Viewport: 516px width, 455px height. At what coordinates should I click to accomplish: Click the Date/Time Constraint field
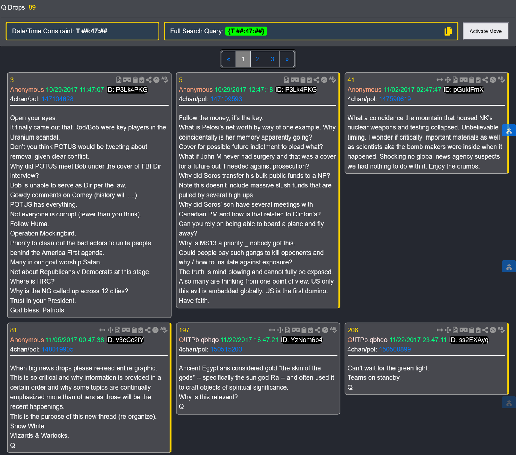[82, 31]
